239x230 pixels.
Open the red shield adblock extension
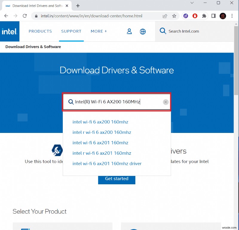pos(195,16)
